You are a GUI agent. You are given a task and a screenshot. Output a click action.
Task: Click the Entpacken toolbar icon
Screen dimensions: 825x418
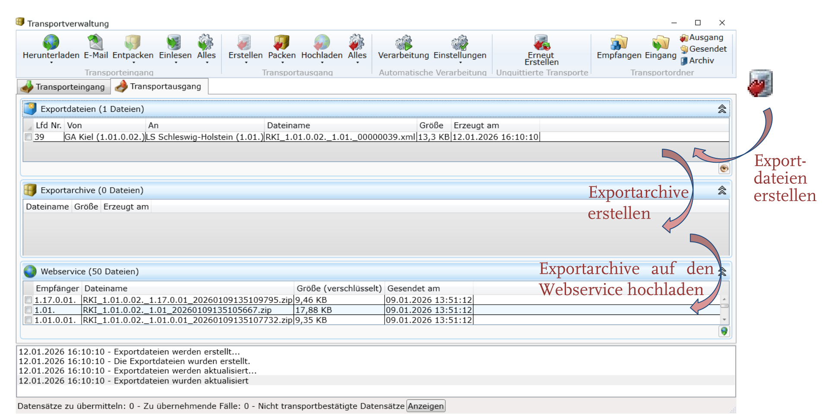click(x=133, y=43)
